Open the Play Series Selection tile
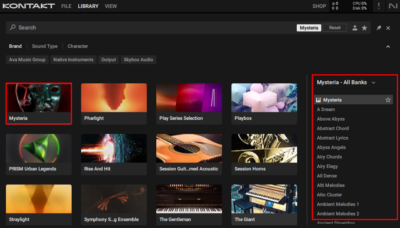This screenshot has width=400, height=228. point(189,104)
